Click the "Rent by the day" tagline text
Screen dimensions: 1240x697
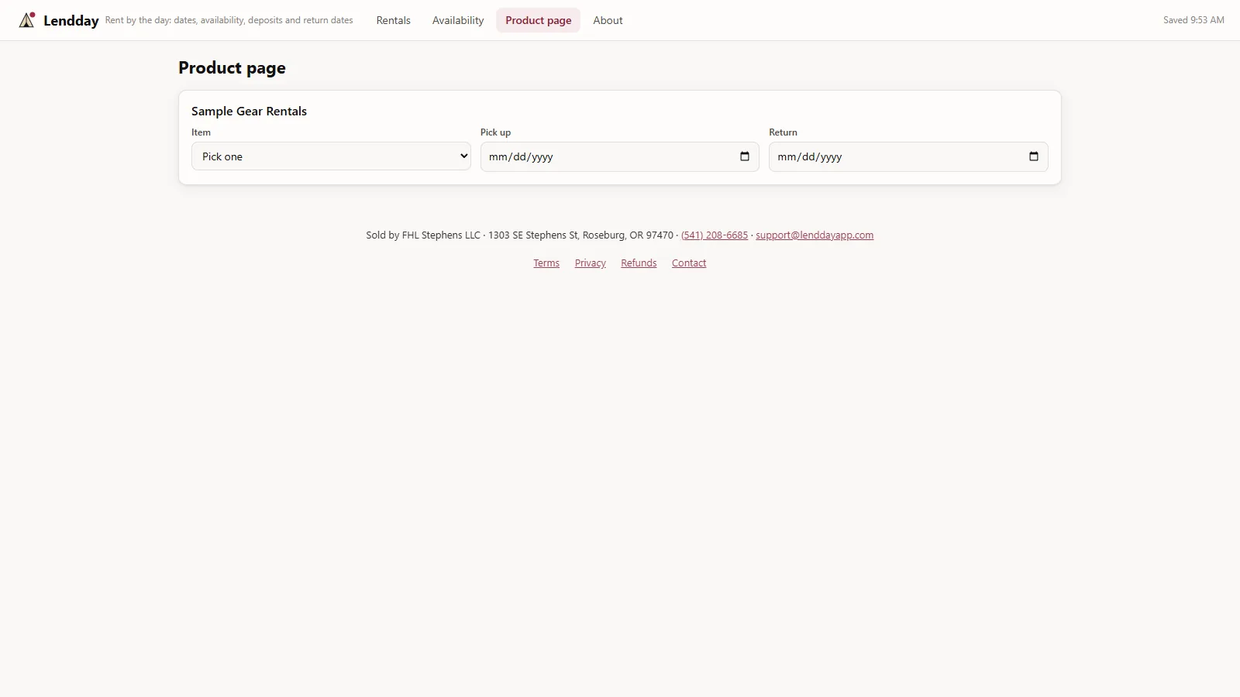click(x=229, y=20)
